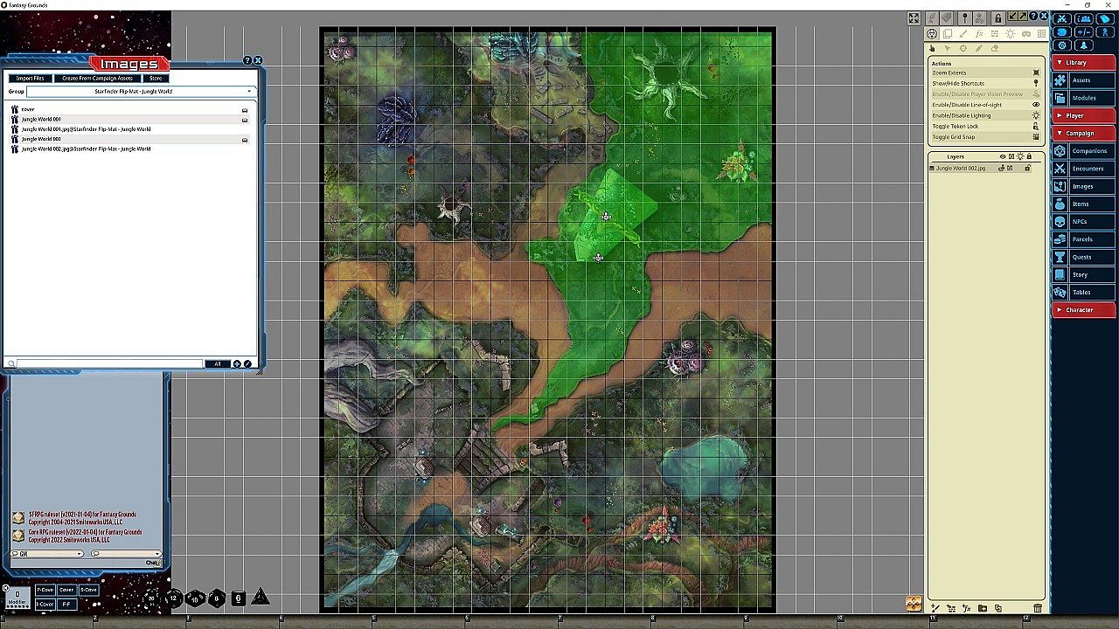Image resolution: width=1119 pixels, height=629 pixels.
Task: Pick the d12 die
Action: [174, 598]
